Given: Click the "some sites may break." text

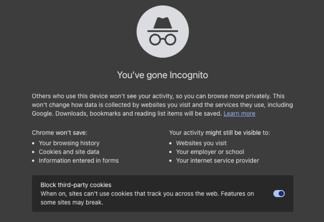Looking at the screenshot, I should click(71, 203).
